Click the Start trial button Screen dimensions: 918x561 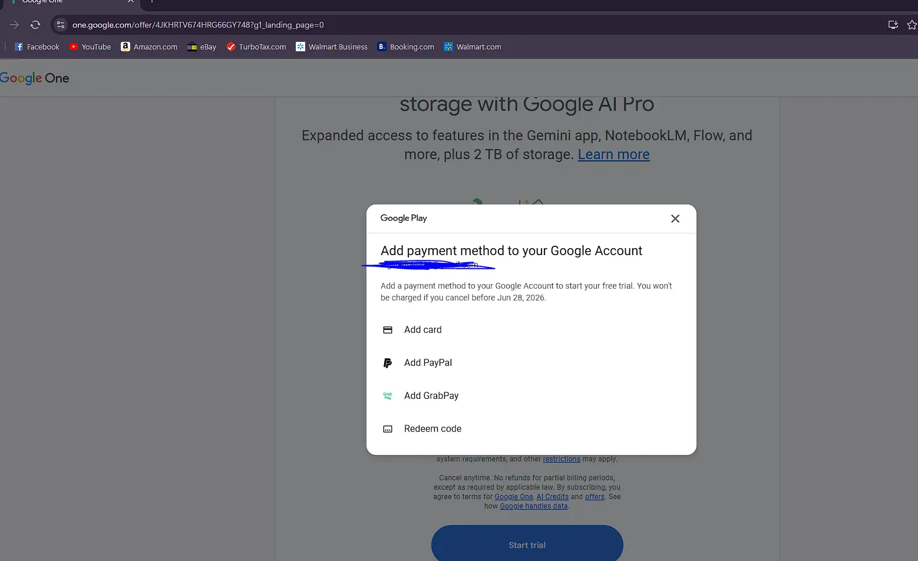[x=527, y=544]
